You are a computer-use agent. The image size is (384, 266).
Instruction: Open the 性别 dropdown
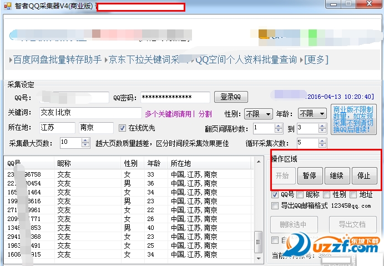coord(259,114)
